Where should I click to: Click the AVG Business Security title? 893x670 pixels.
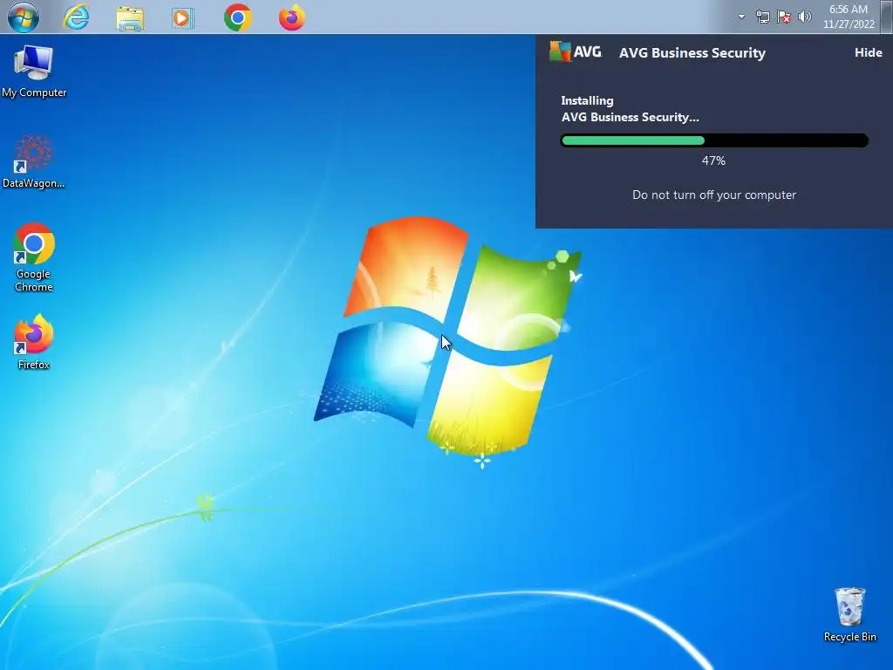692,53
